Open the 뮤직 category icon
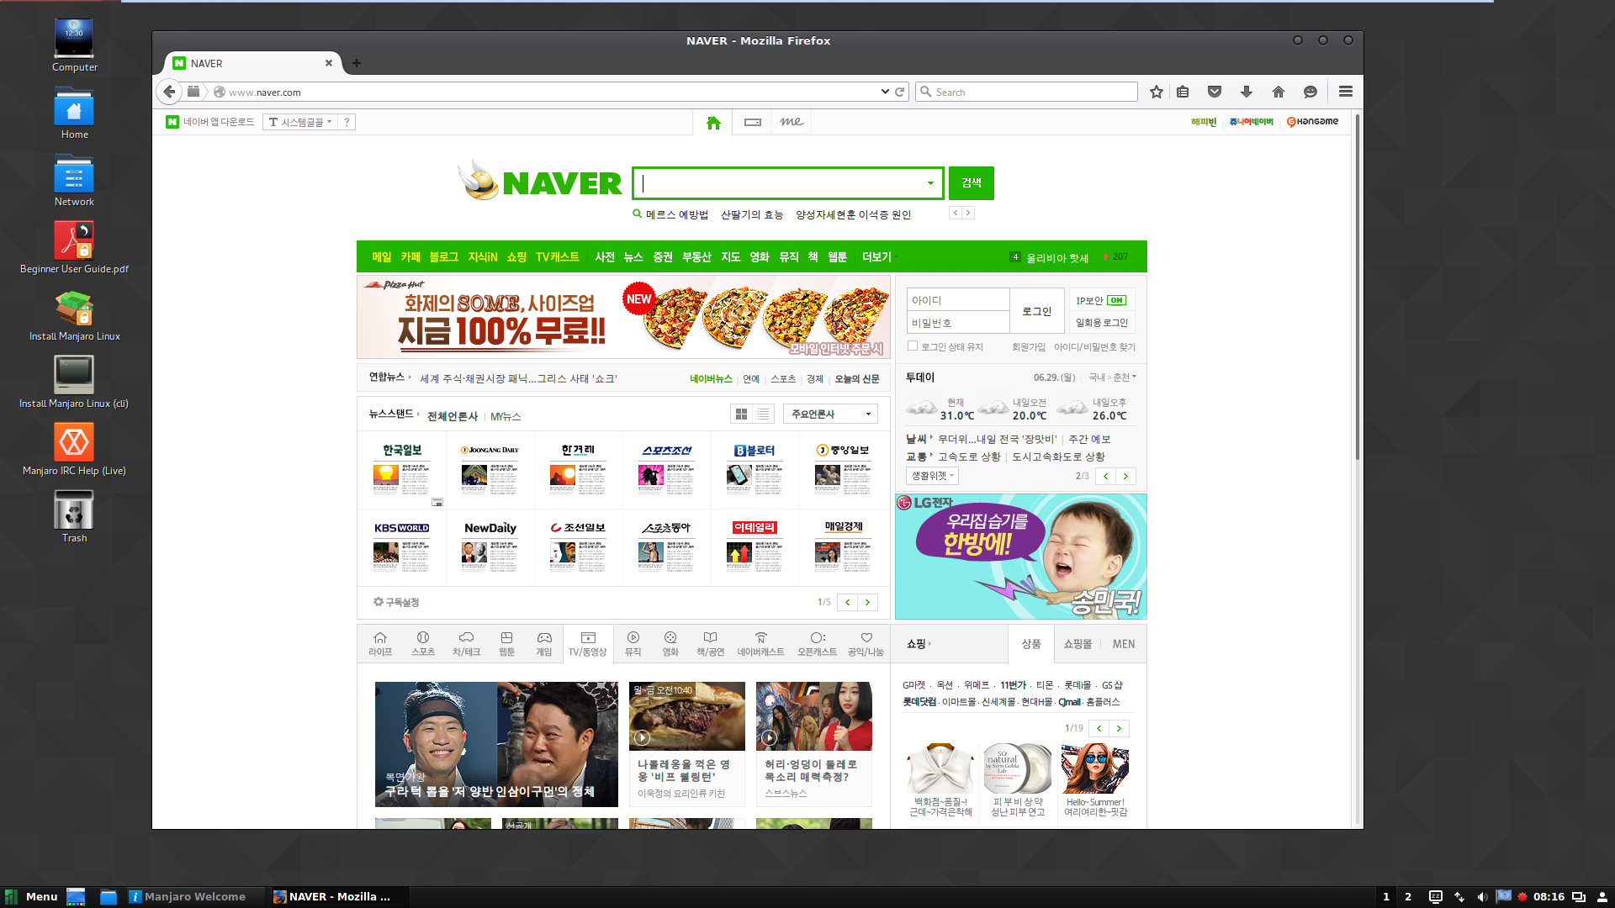This screenshot has height=908, width=1615. 633,644
